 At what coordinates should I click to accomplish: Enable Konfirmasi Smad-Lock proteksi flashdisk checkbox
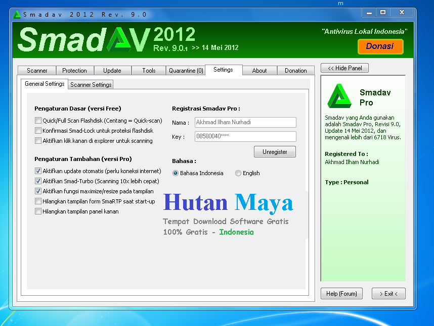coord(38,131)
